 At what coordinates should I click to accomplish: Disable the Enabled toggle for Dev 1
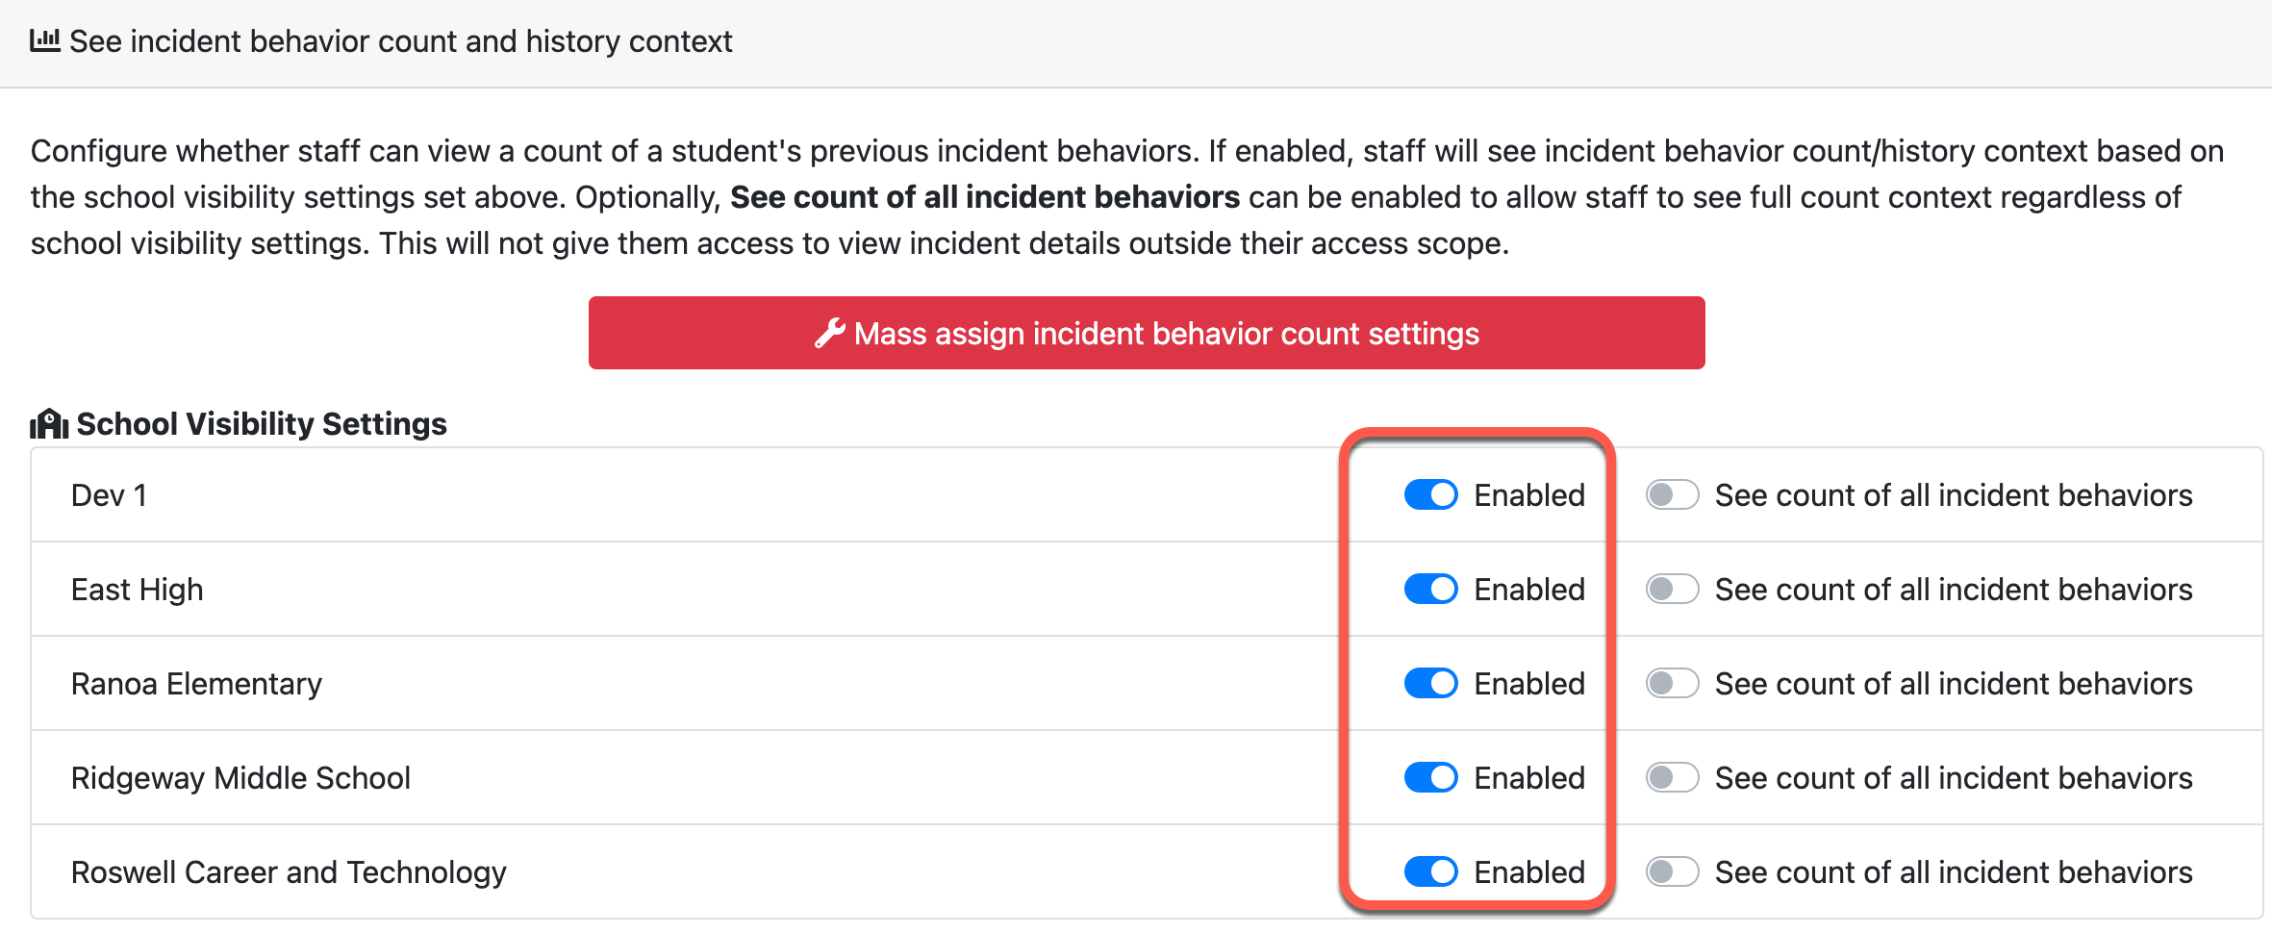pyautogui.click(x=1430, y=495)
